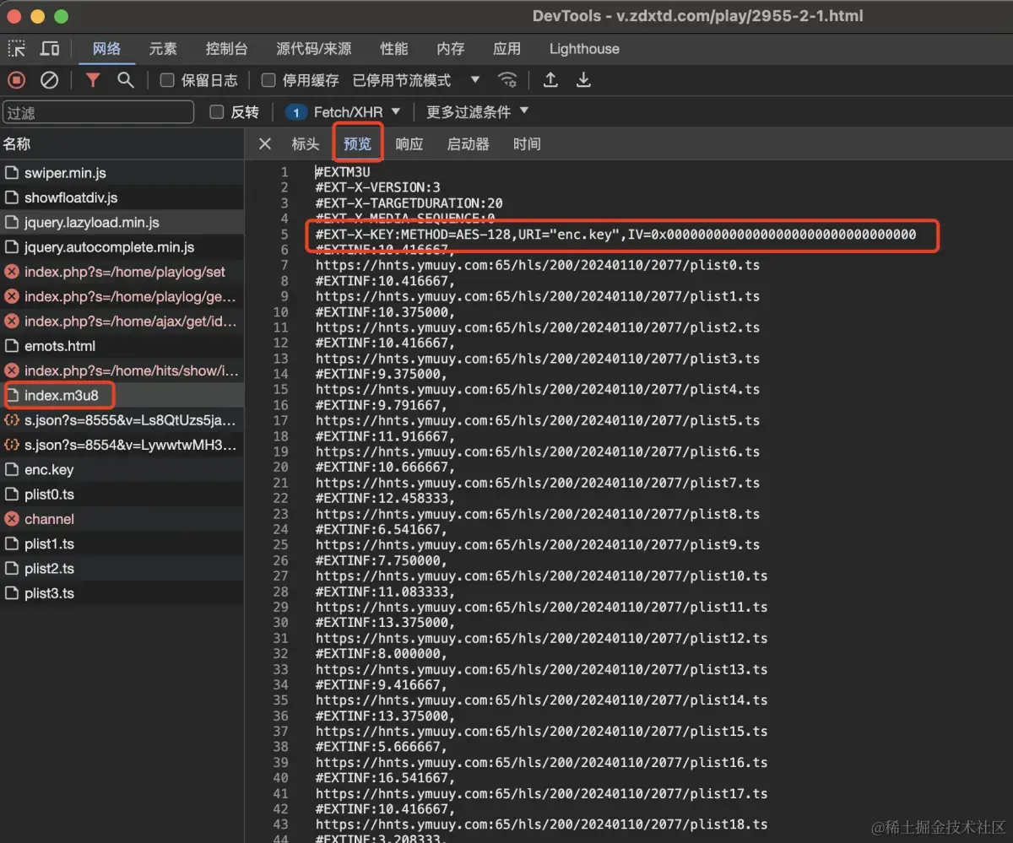Viewport: 1013px width, 843px height.
Task: Select the index.m3u8 request
Action: pyautogui.click(x=122, y=395)
